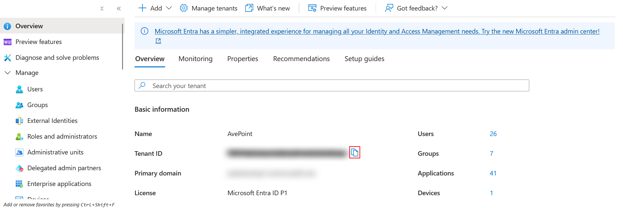
Task: Copy the Tenant ID to clipboard
Action: pyautogui.click(x=355, y=152)
